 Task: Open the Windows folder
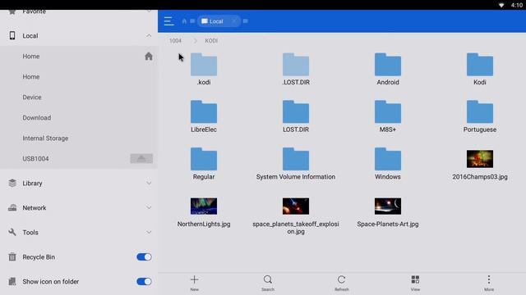pos(388,164)
